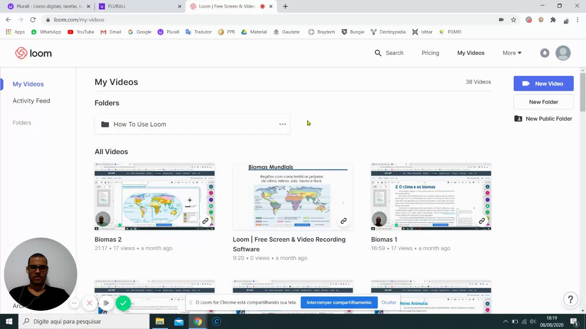The width and height of the screenshot is (586, 329).
Task: Open the user profile avatar menu
Action: click(x=563, y=53)
